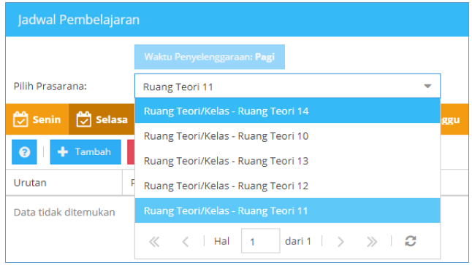Click the Tambah button
Image resolution: width=472 pixels, height=265 pixels.
pyautogui.click(x=85, y=152)
